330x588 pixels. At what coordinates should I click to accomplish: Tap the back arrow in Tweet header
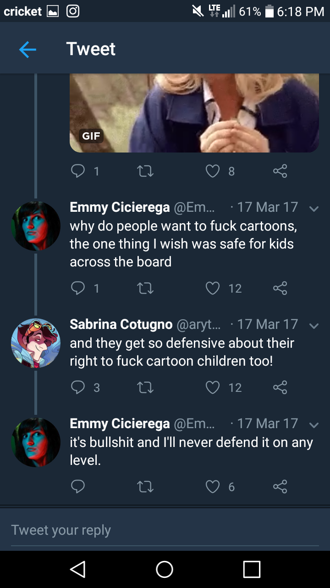(x=27, y=49)
